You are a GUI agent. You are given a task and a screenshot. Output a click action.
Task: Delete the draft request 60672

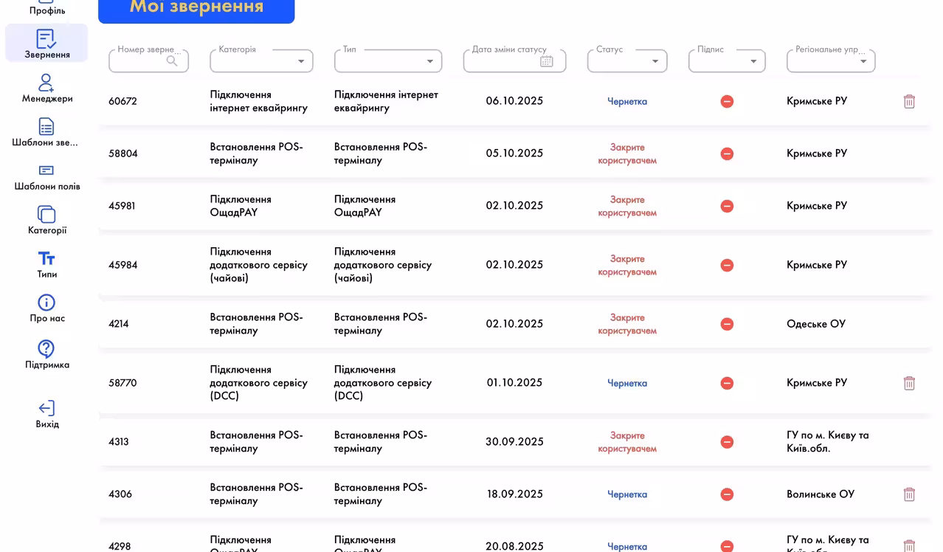pyautogui.click(x=909, y=101)
